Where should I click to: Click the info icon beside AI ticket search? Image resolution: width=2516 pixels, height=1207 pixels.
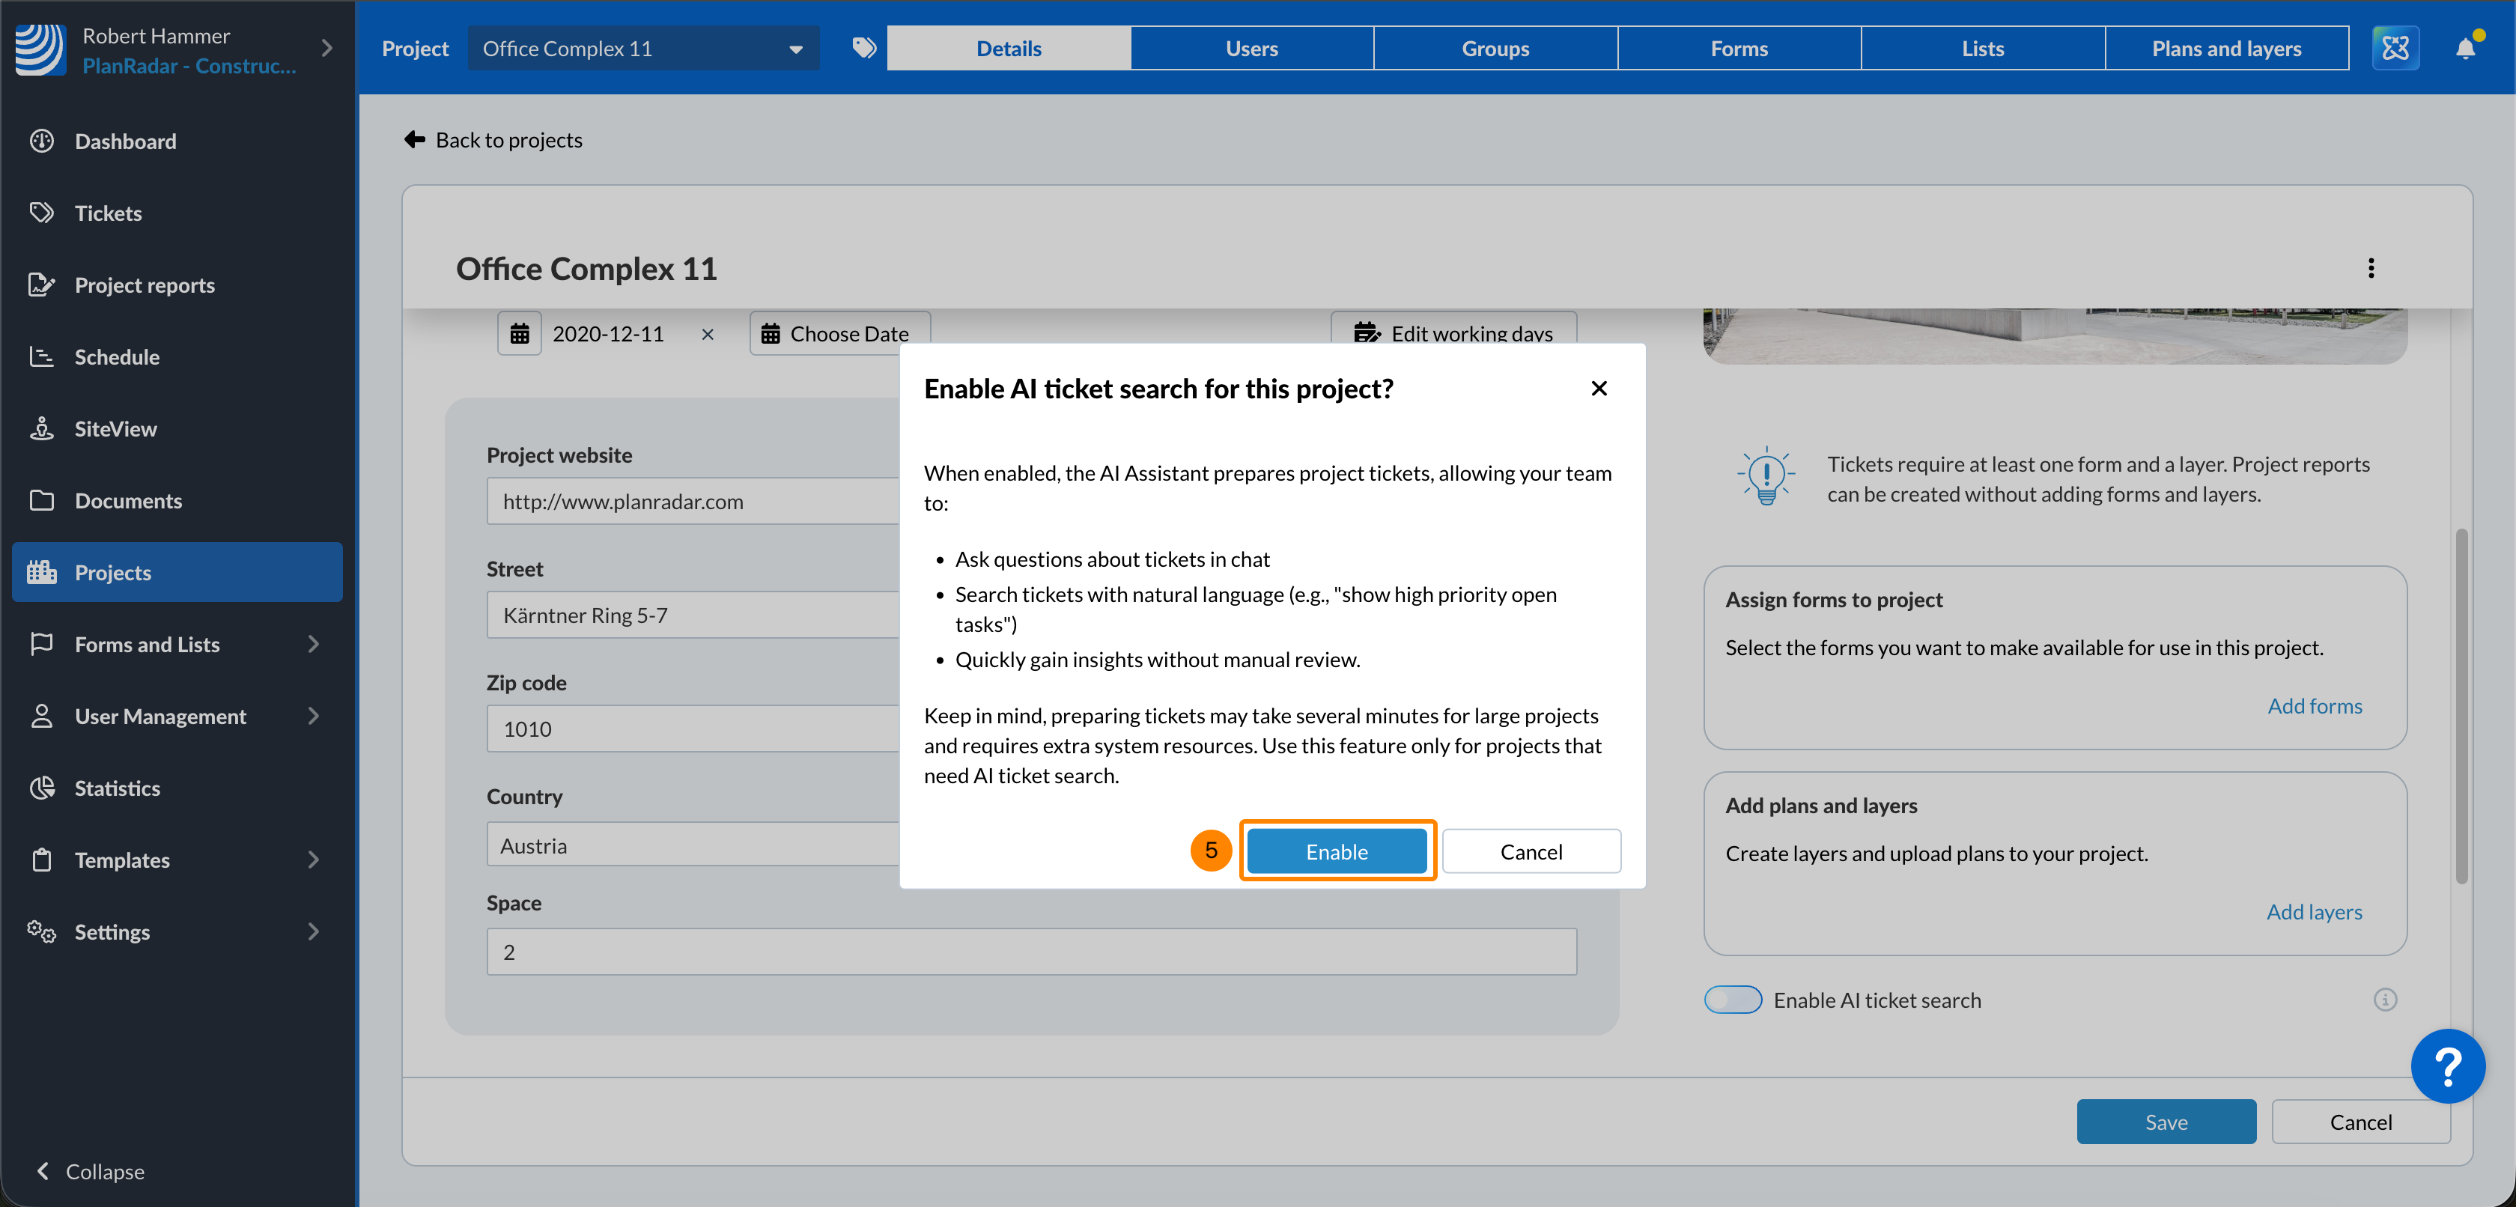click(2384, 1000)
